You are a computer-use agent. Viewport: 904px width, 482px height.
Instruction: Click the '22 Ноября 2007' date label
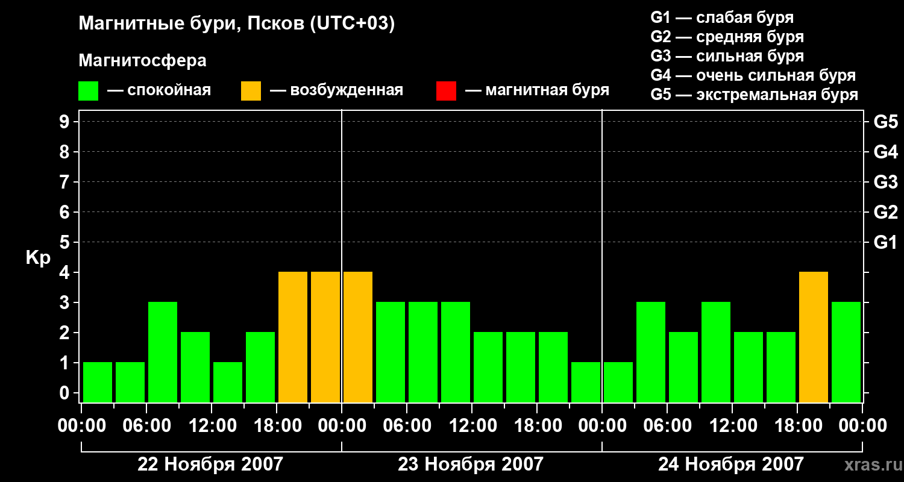pos(210,464)
